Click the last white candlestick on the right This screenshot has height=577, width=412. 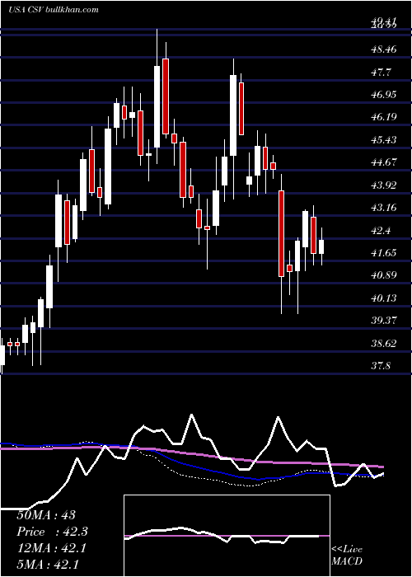pyautogui.click(x=321, y=246)
